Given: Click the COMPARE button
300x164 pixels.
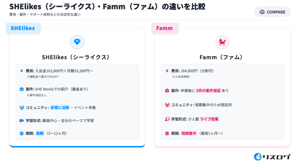Looking at the screenshot, I should pos(272,12).
